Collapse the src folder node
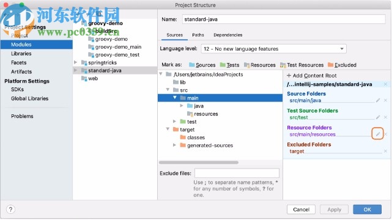The image size is (392, 220). pyautogui.click(x=168, y=90)
